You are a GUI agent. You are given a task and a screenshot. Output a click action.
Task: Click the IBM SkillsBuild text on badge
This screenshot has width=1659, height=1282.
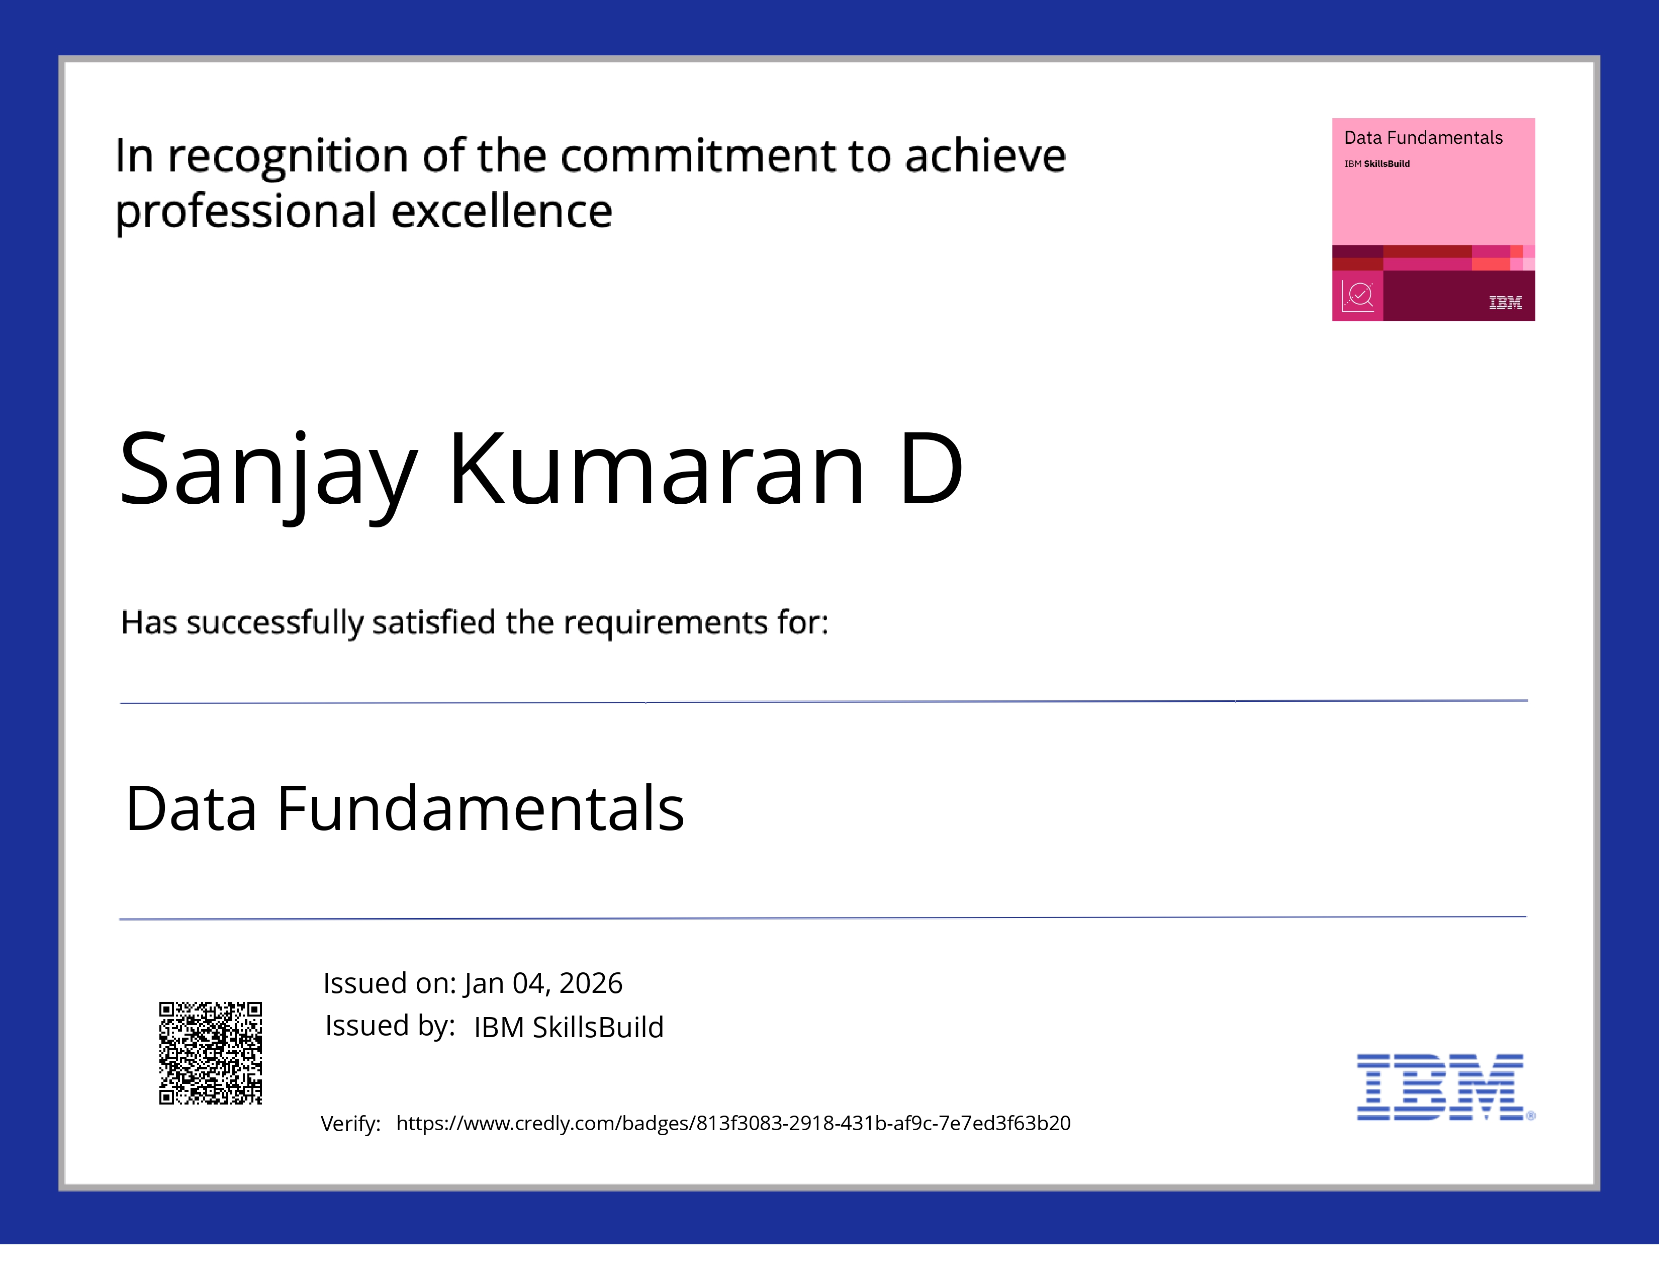click(1376, 163)
